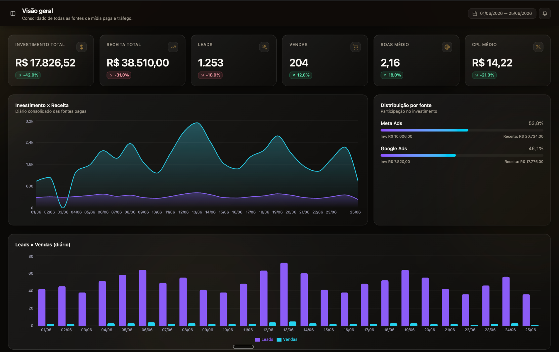Click the 25/06 label on Investimento chart
The image size is (559, 352).
click(x=355, y=212)
